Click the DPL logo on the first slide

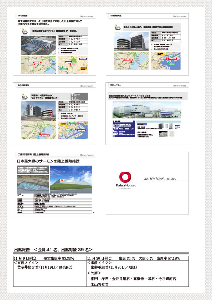(25, 31)
